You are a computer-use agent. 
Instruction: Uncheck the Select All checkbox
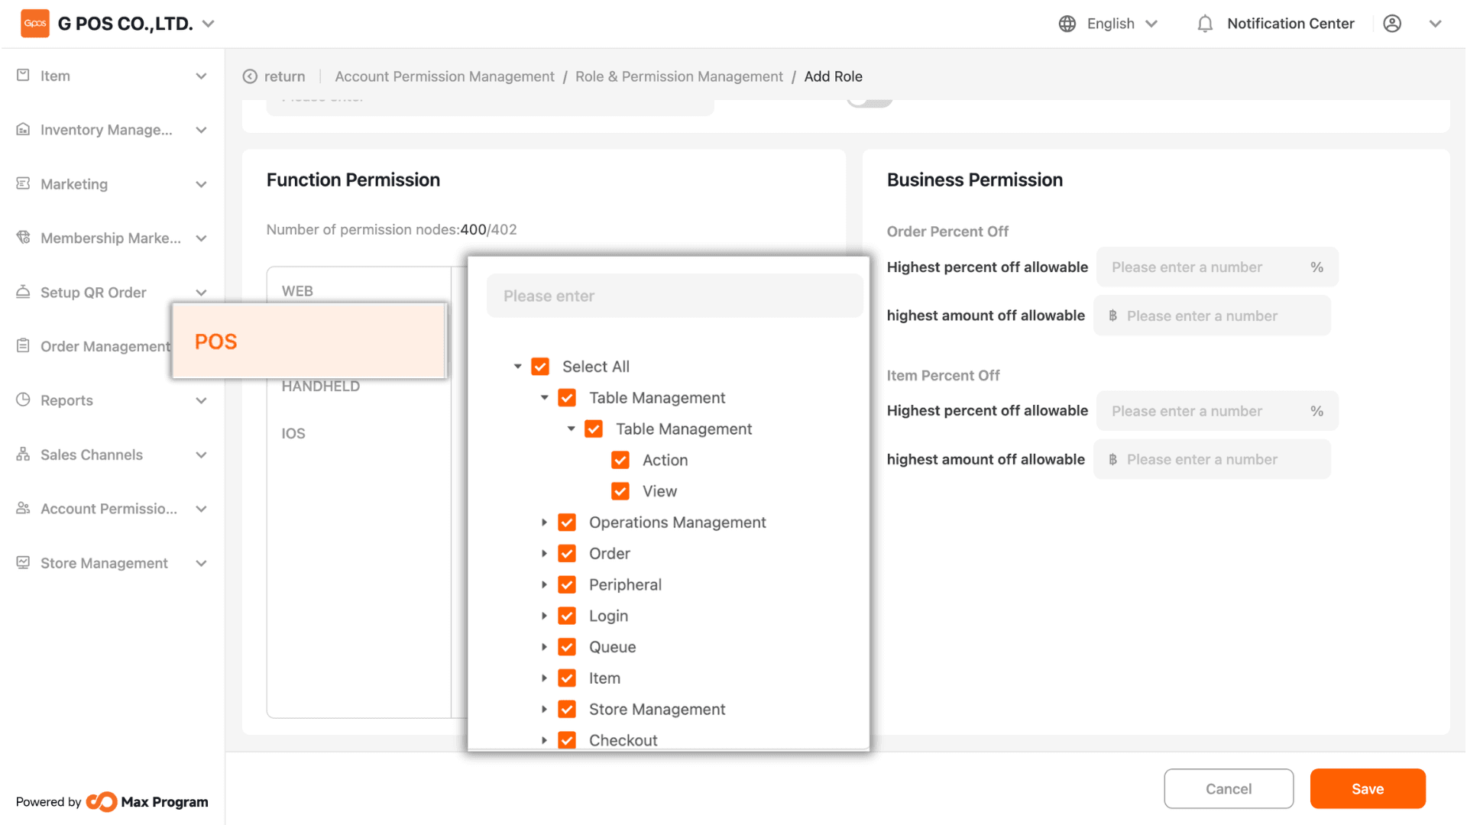[x=540, y=367]
